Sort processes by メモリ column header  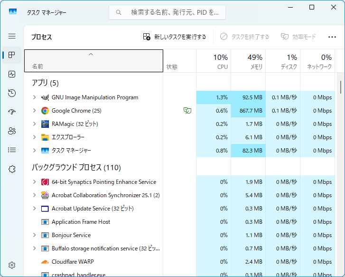248,61
